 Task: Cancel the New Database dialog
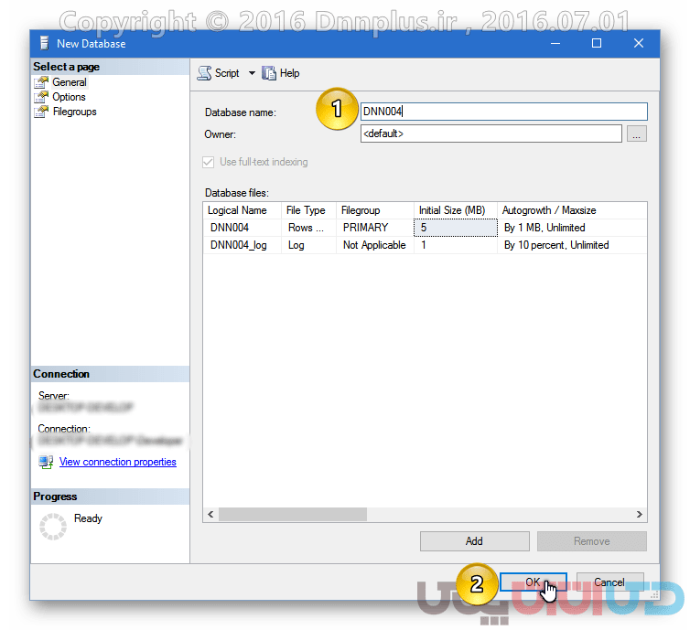609,582
